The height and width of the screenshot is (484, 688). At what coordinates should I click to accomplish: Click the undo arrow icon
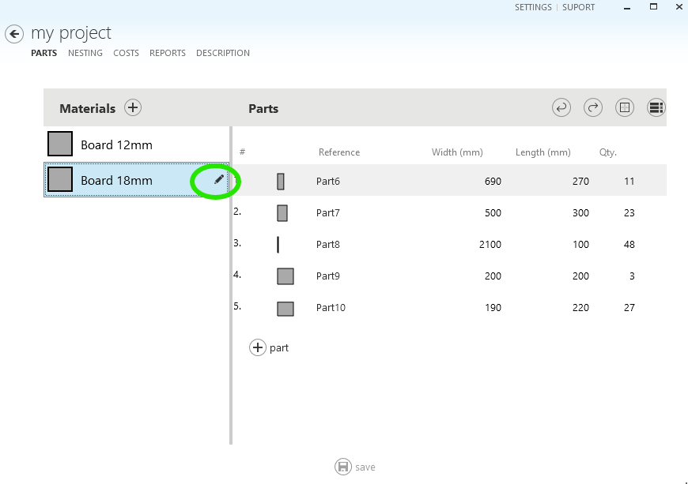click(x=561, y=108)
